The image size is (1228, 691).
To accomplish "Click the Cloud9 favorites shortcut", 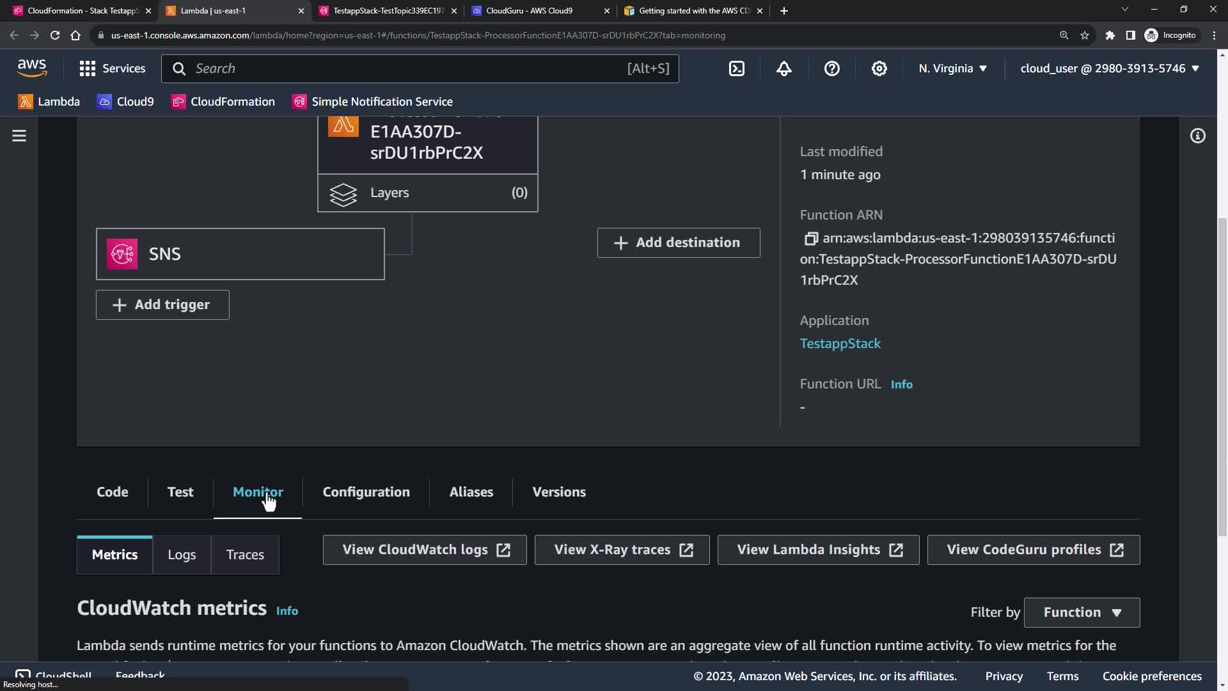I will coord(126,102).
